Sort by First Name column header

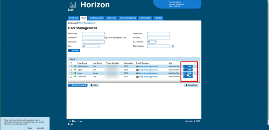point(82,63)
